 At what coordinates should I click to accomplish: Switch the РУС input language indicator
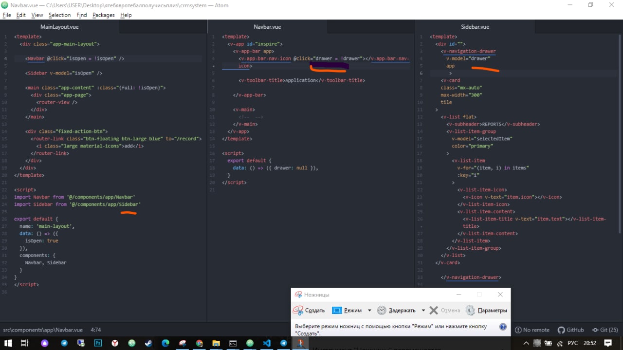coord(572,343)
